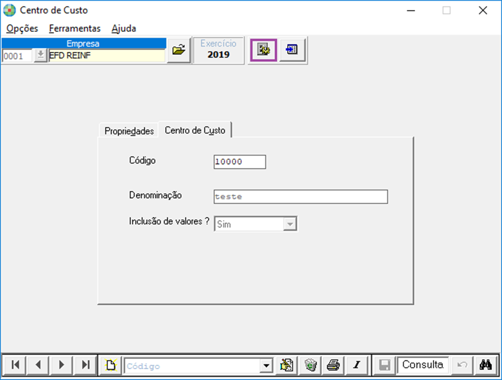Viewport: 502px width, 380px height.
Task: Click the Exercício 2019 button
Action: point(219,50)
